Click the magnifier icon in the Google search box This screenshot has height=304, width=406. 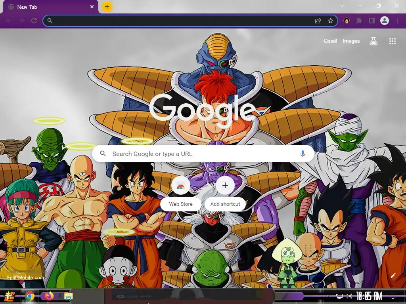point(103,154)
